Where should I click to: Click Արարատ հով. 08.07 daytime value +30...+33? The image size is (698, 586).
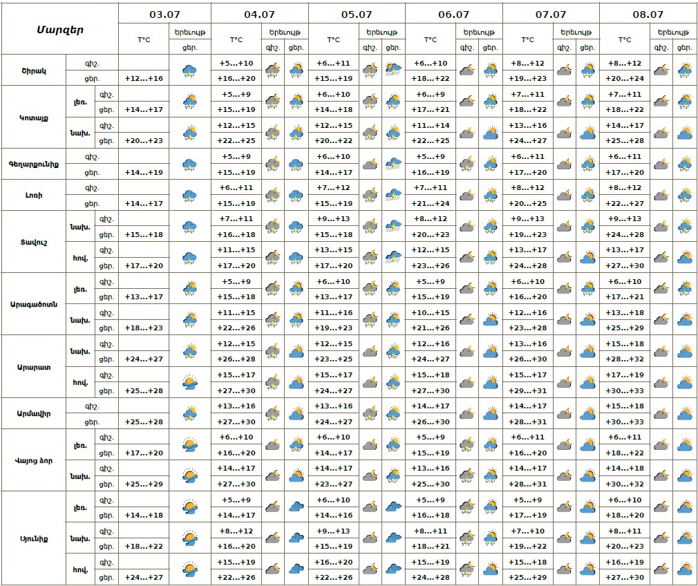[x=625, y=391]
